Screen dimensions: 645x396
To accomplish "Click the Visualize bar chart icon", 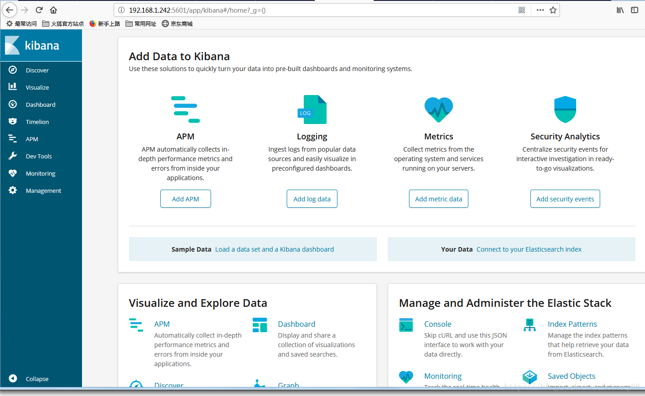I will coord(13,87).
